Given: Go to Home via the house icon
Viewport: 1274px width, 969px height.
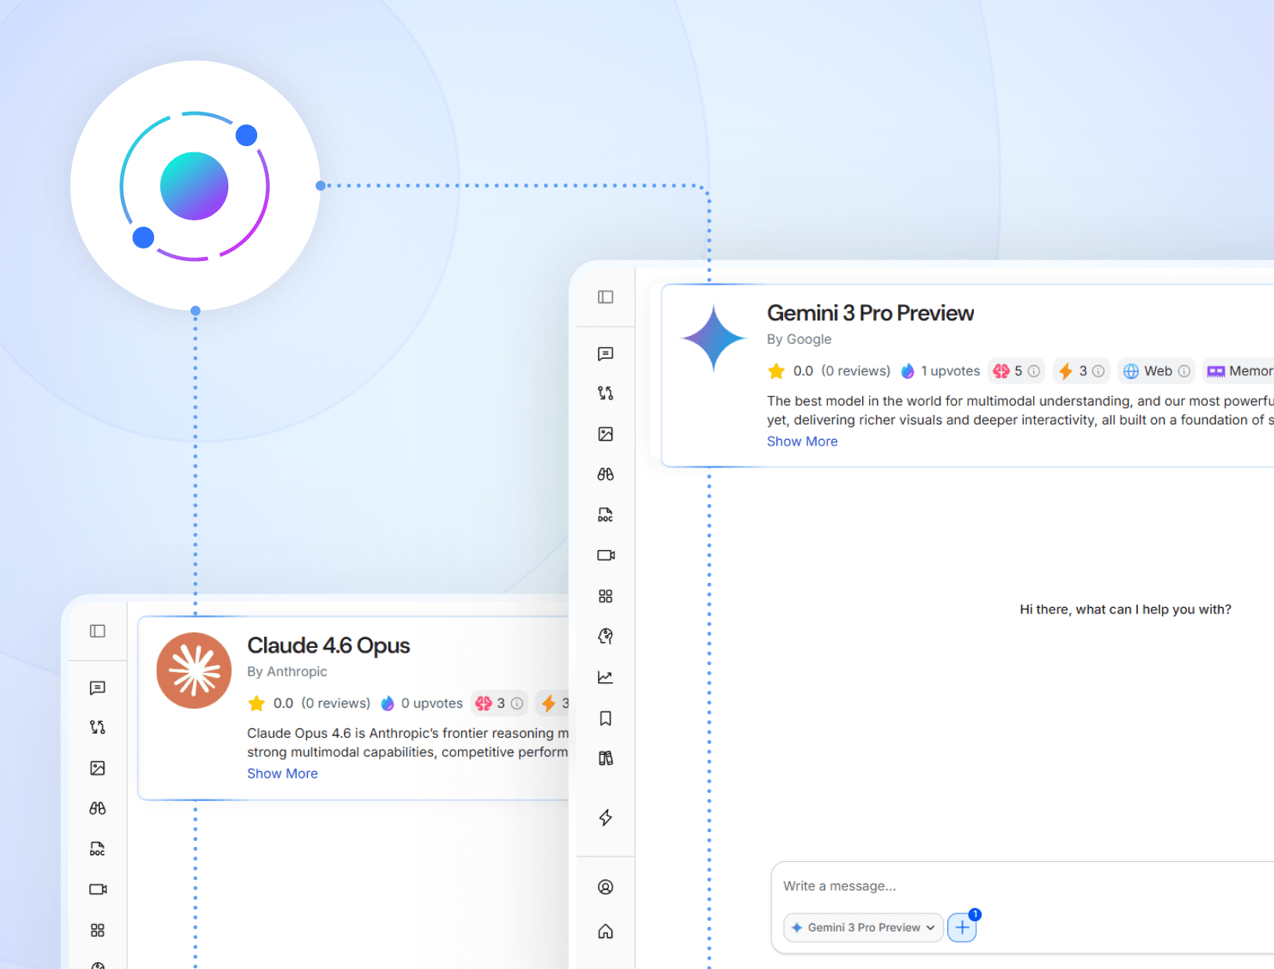Looking at the screenshot, I should click(606, 931).
